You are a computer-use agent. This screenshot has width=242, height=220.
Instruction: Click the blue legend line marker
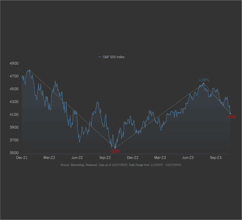pyautogui.click(x=100, y=57)
